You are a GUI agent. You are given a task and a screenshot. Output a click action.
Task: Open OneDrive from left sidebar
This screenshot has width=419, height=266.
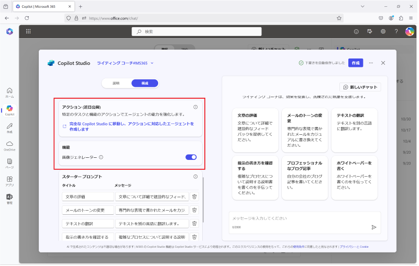coord(9,147)
